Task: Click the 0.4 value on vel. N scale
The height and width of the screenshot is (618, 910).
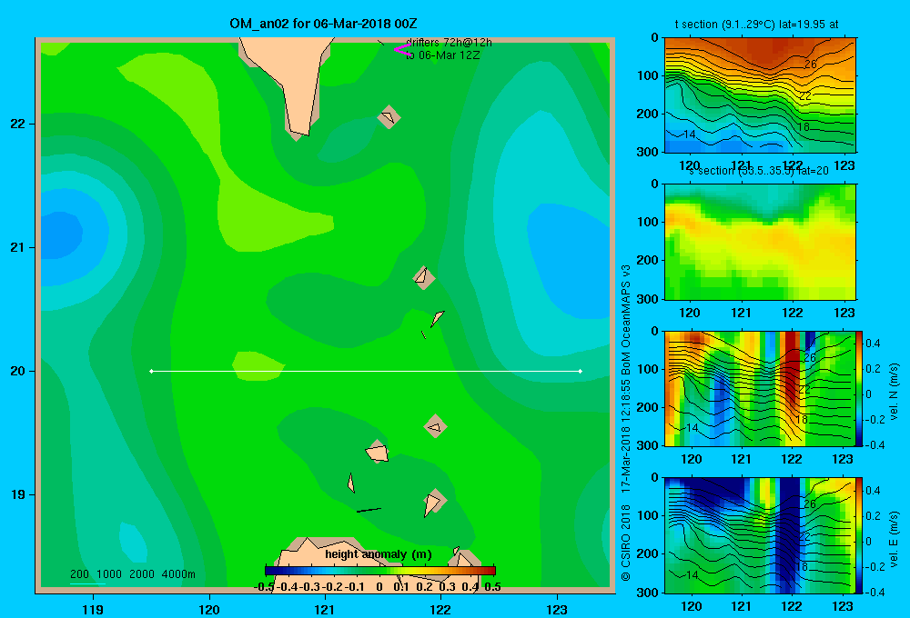Action: (873, 344)
